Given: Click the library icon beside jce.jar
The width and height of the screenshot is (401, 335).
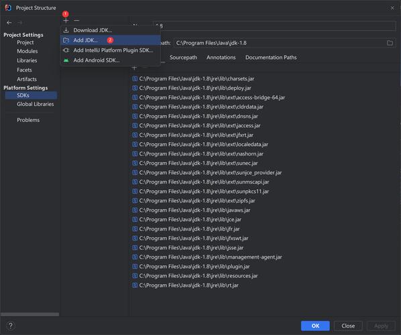Looking at the screenshot, I should [135, 220].
